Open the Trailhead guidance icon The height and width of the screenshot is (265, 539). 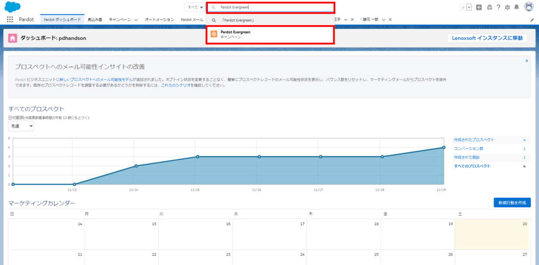tap(489, 7)
